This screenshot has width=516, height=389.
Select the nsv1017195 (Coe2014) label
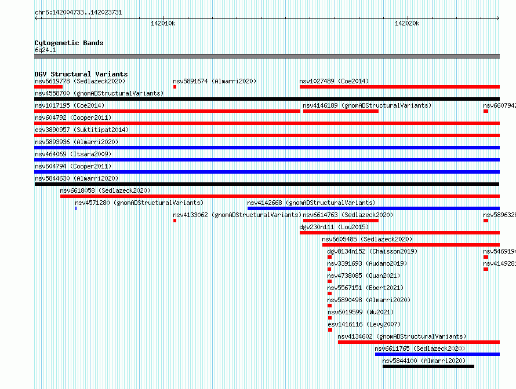pyautogui.click(x=70, y=105)
